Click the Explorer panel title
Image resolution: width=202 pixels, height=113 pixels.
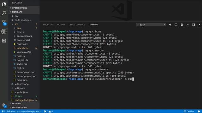click(17, 3)
